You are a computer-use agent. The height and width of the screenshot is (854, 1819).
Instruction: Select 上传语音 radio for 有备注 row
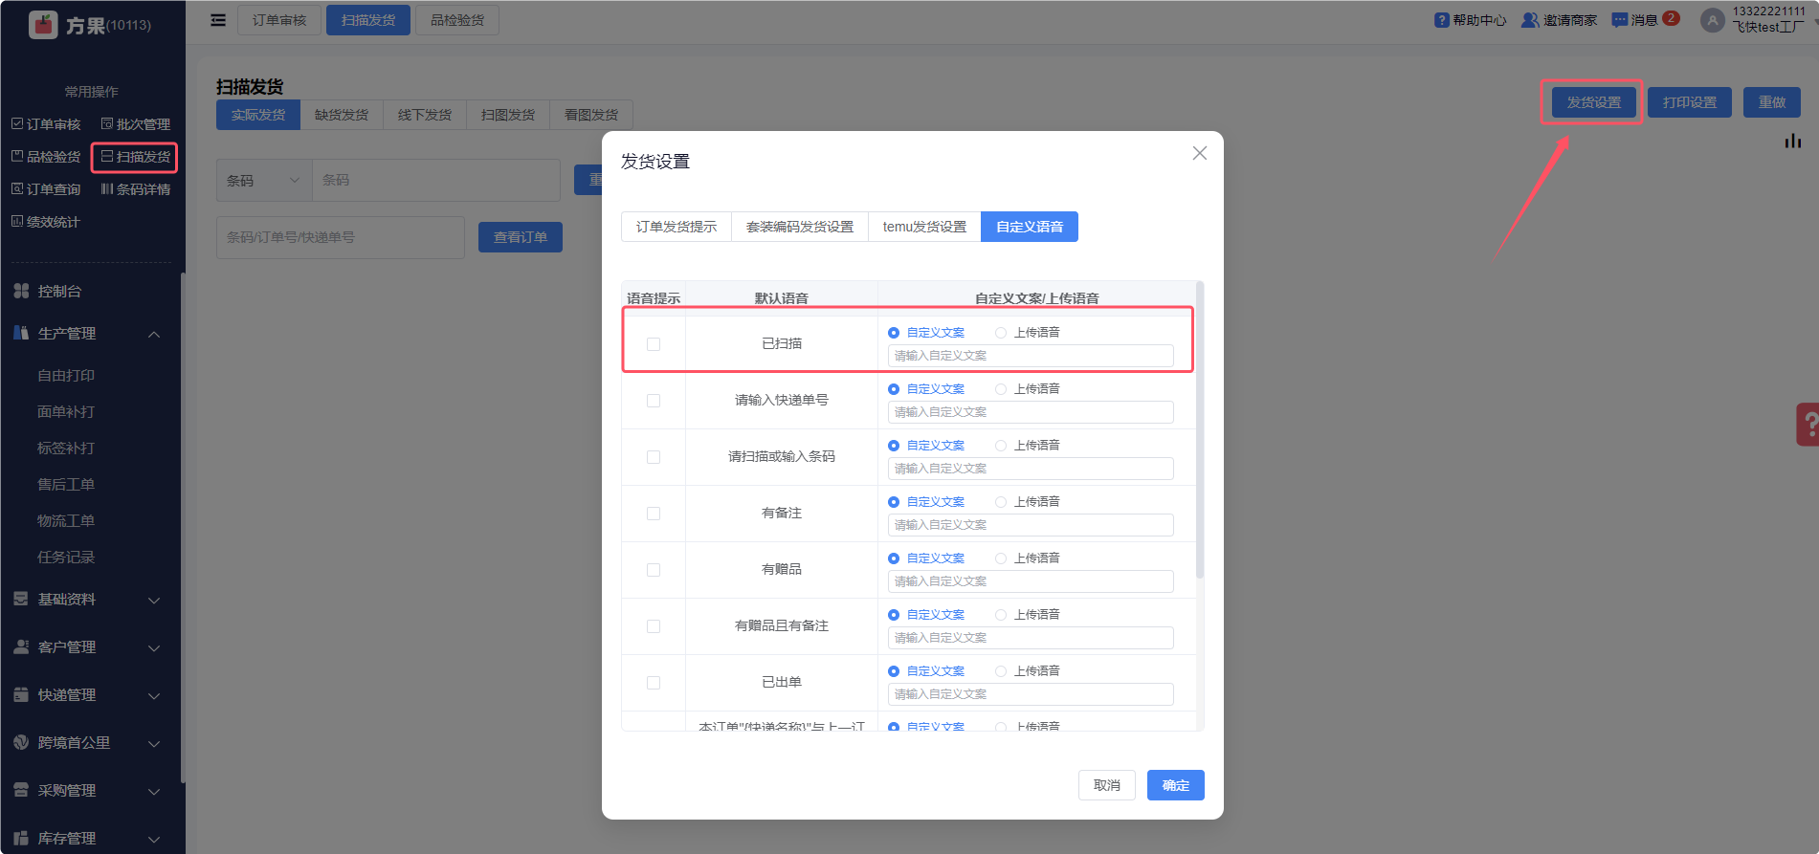[x=1001, y=502]
